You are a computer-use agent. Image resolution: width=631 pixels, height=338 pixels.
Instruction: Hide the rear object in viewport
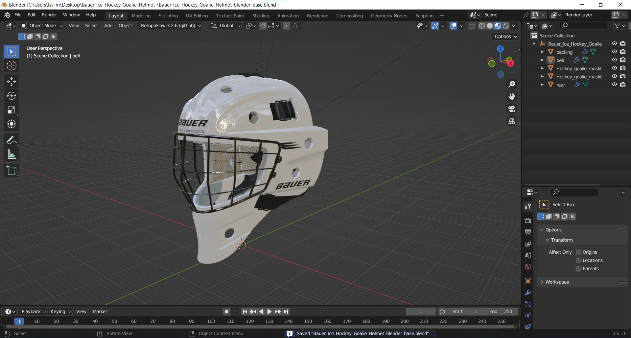(614, 85)
